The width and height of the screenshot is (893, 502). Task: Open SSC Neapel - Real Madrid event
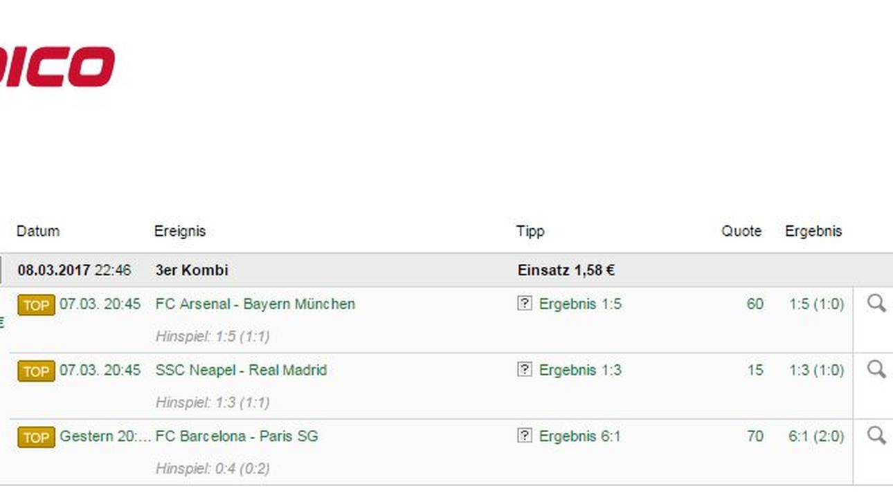[241, 370]
